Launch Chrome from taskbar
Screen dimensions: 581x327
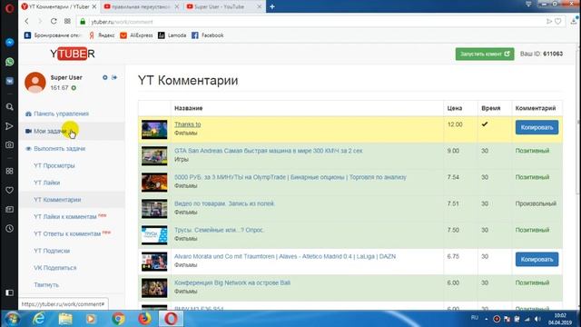point(118,319)
